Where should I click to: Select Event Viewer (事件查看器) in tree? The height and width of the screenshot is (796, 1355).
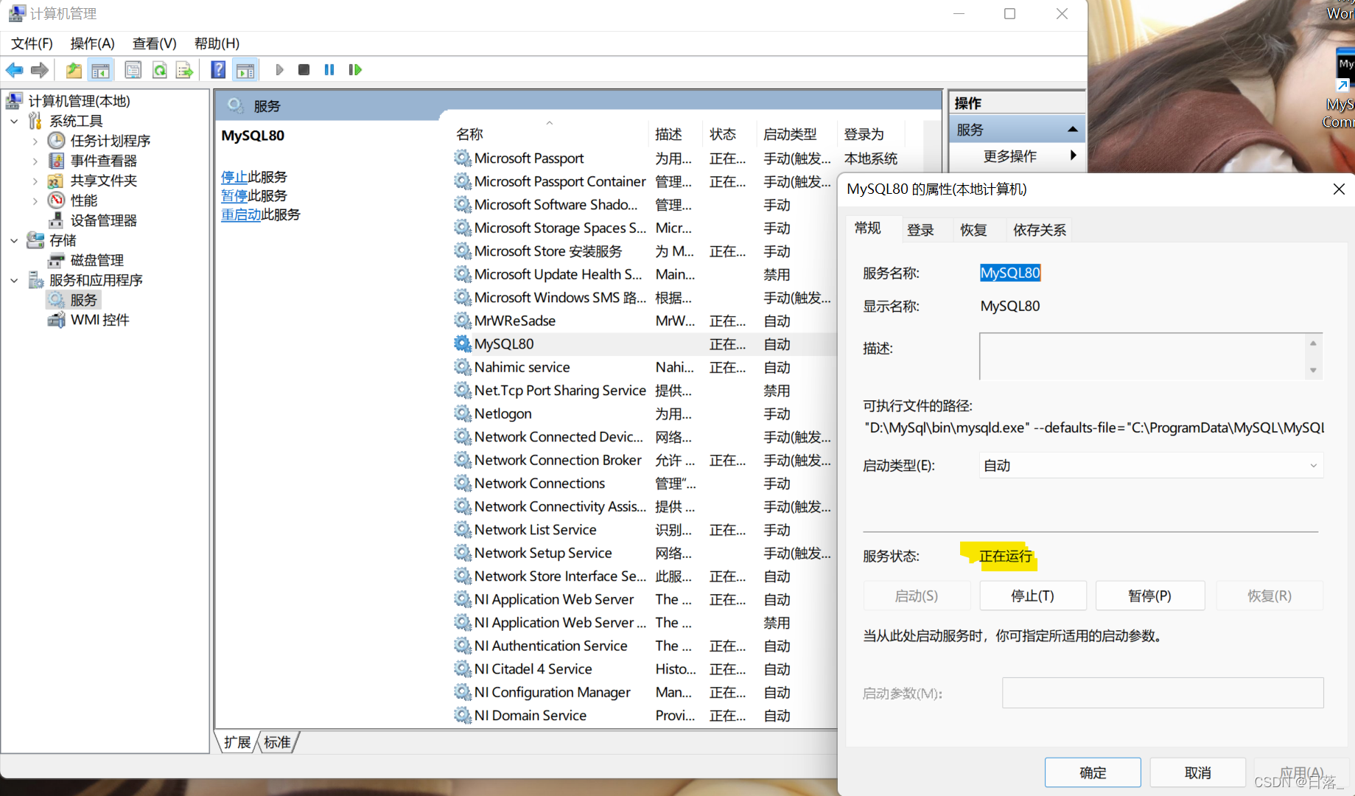point(103,161)
